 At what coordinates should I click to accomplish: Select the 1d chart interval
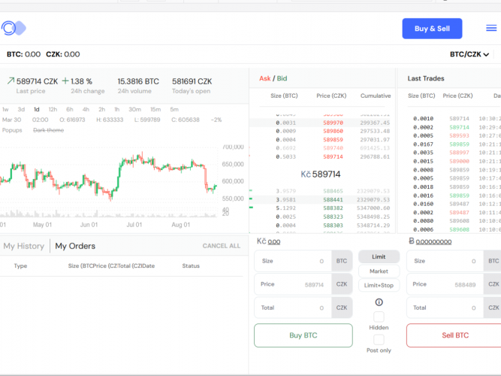pos(36,110)
